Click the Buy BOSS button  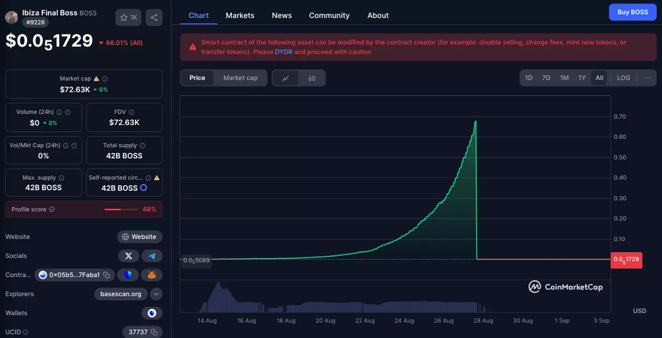pos(633,12)
